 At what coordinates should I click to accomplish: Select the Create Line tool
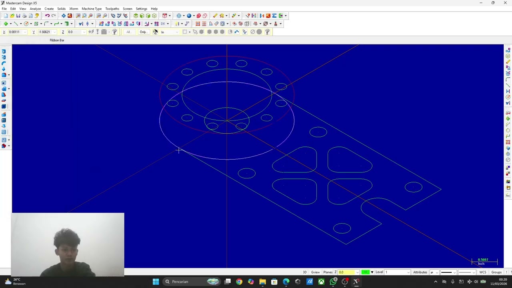[16, 24]
